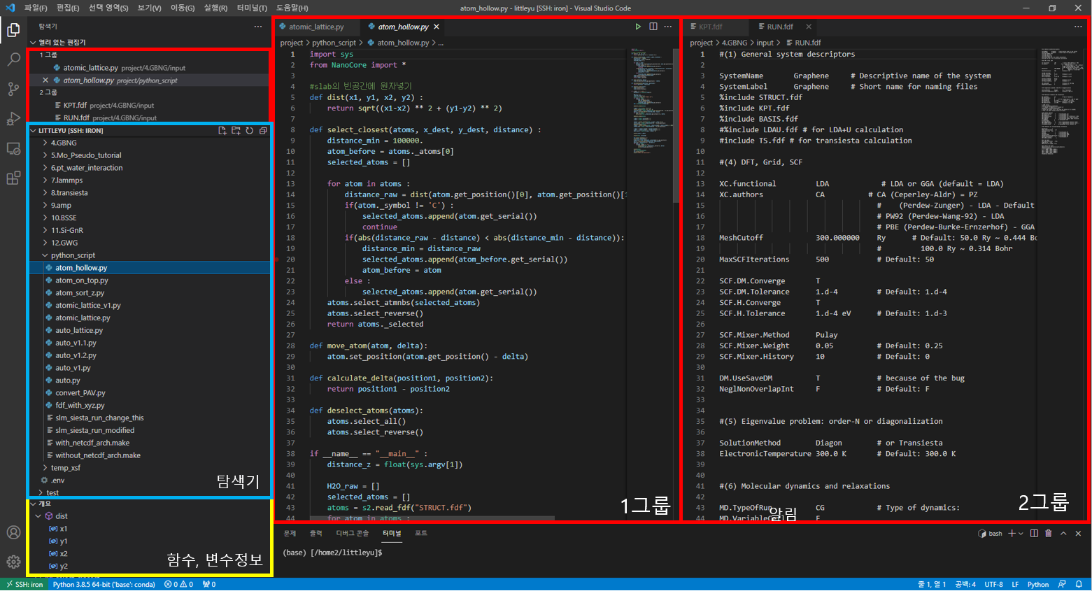Collapse all folders in explorer
Screen dimensions: 1092x591
tap(263, 131)
